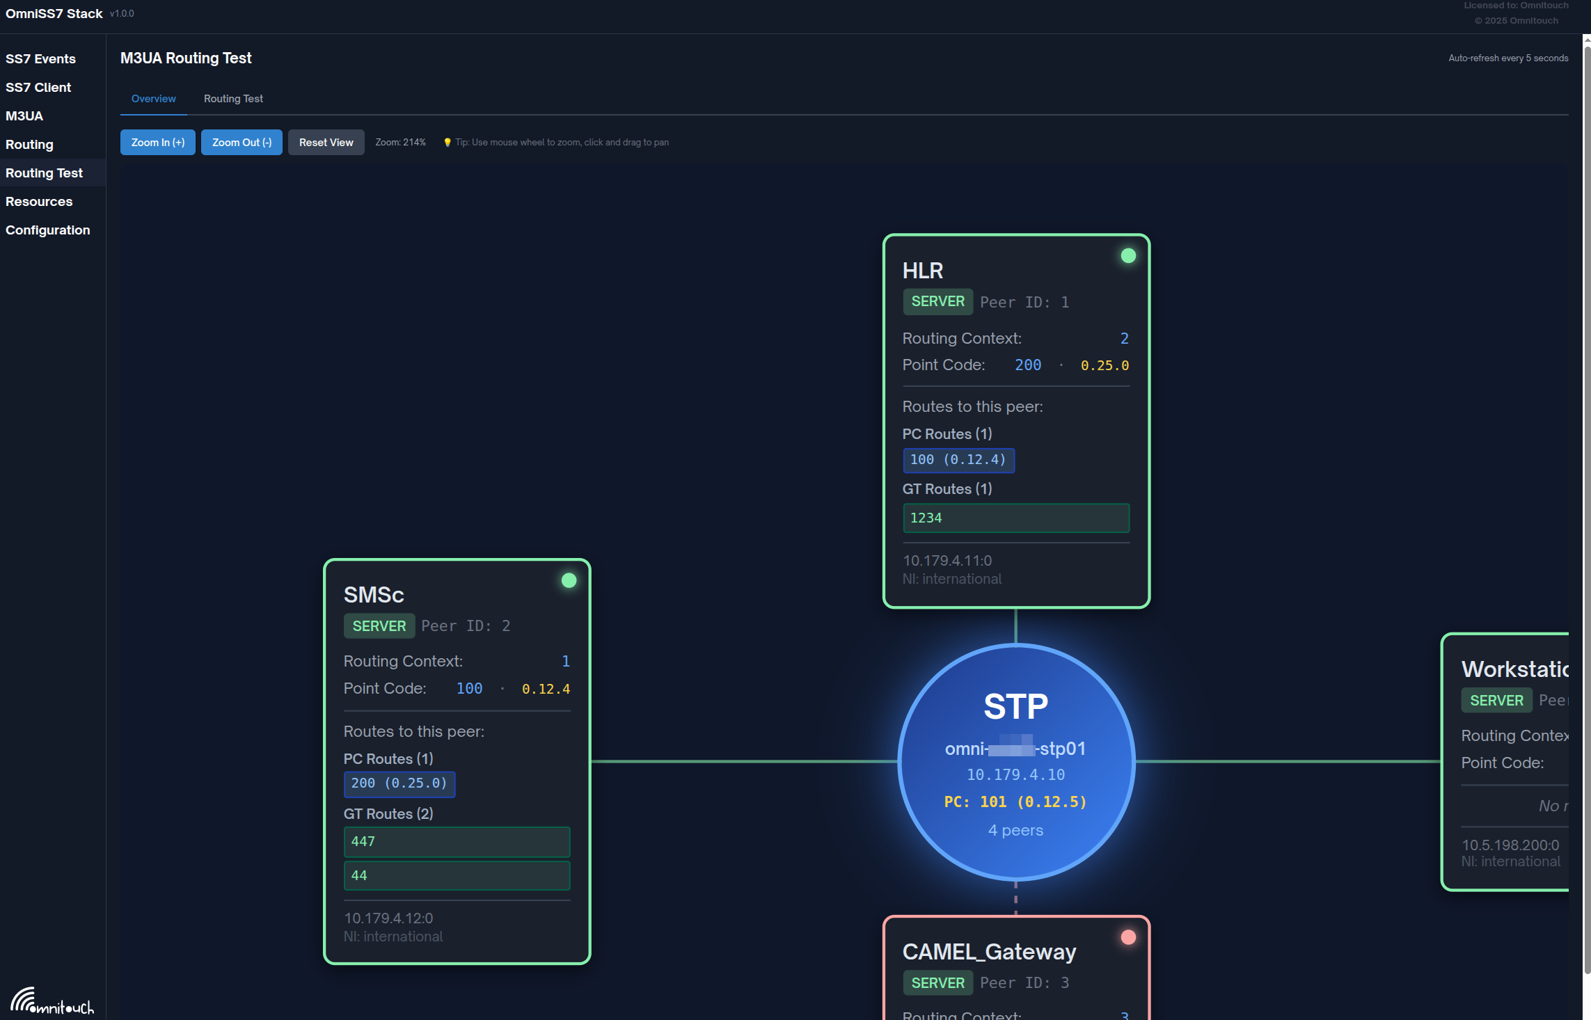
Task: Click the red status dot on CAMEL_Gateway
Action: pyautogui.click(x=1128, y=937)
